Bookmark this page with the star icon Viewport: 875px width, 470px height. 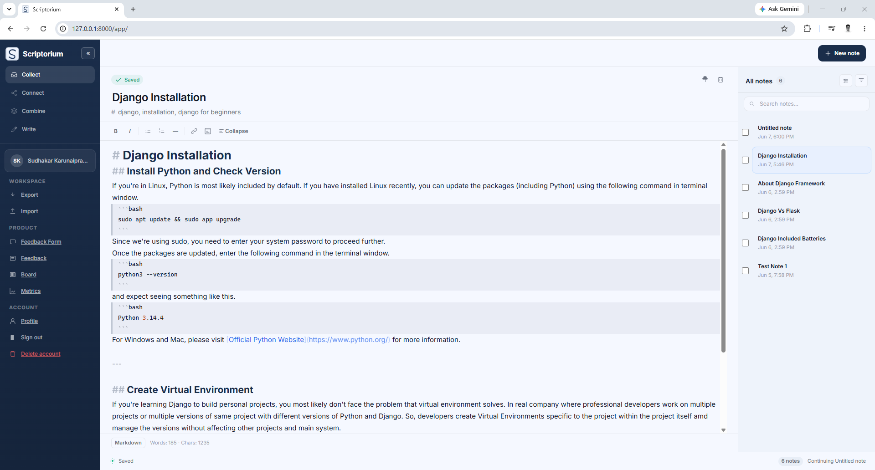point(784,29)
